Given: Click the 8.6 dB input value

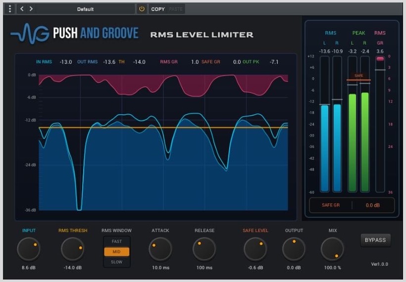Looking at the screenshot, I should pyautogui.click(x=29, y=268).
